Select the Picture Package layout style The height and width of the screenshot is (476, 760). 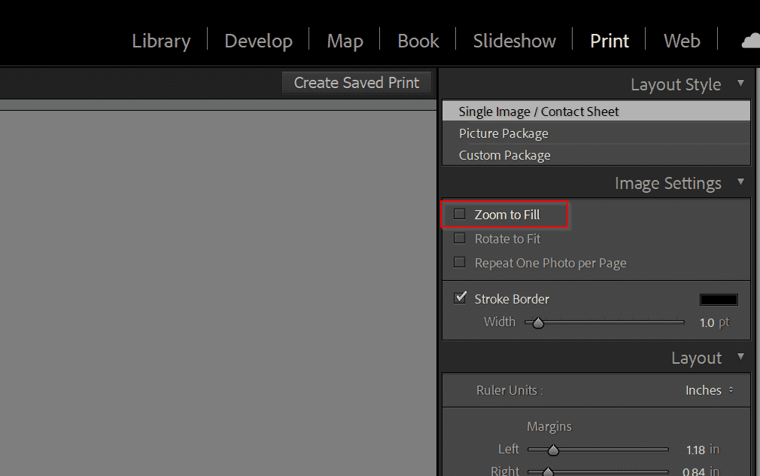coord(503,133)
